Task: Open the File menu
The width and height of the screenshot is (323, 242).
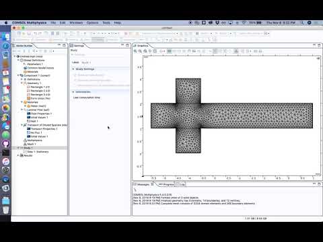Action: tap(53, 23)
